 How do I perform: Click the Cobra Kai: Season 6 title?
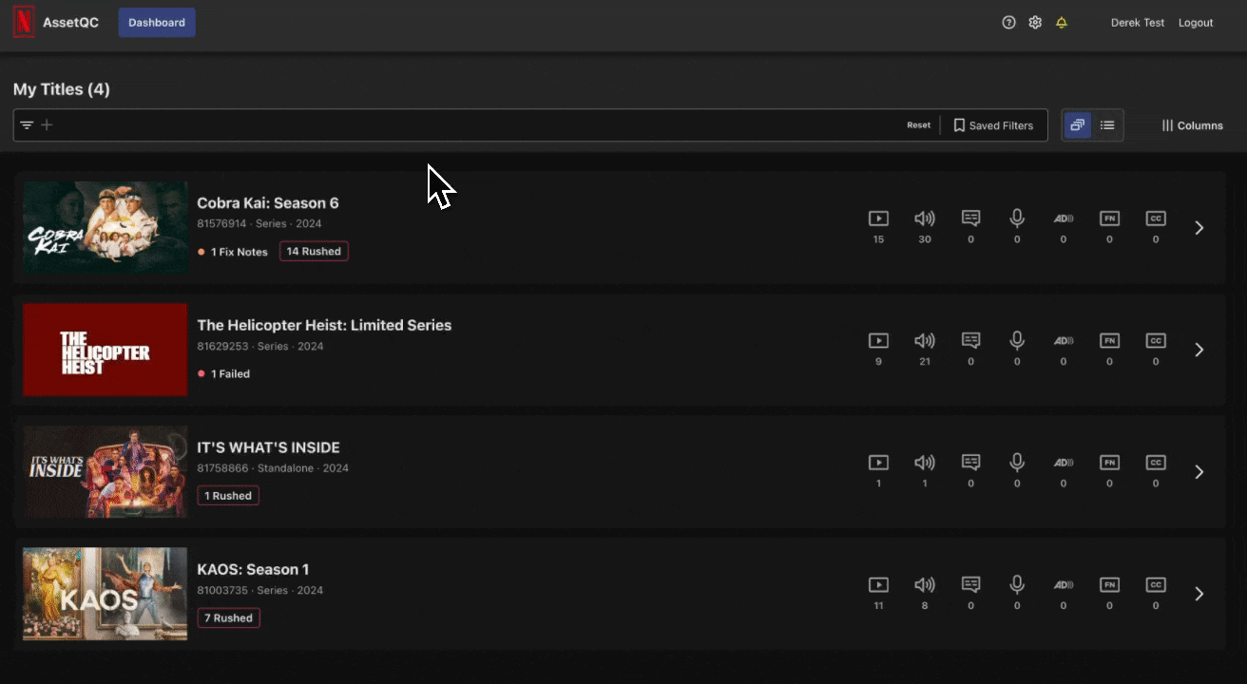268,202
